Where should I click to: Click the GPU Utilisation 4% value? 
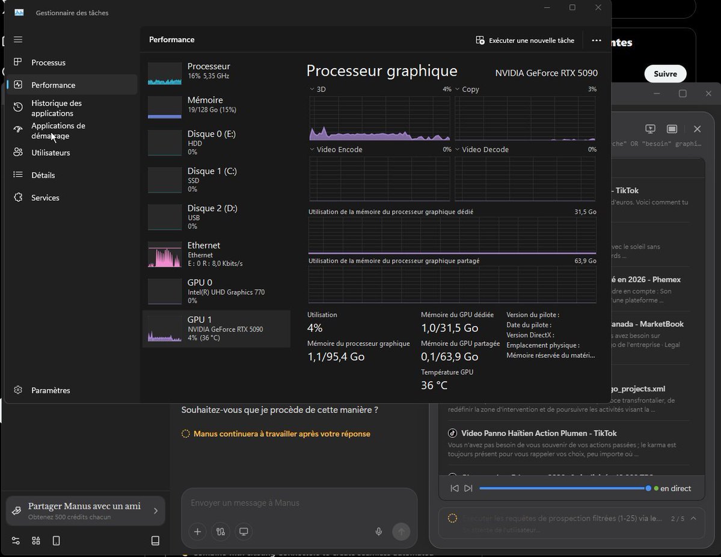point(315,328)
